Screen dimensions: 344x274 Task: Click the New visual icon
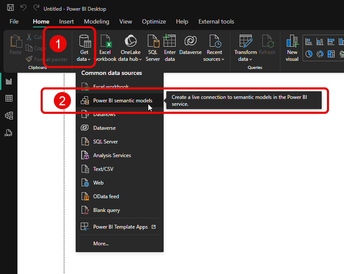coord(292,41)
